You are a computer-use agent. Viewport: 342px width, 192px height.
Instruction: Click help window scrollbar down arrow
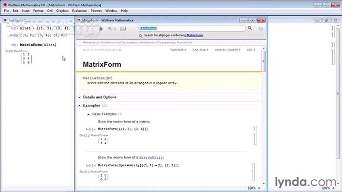pos(264,184)
